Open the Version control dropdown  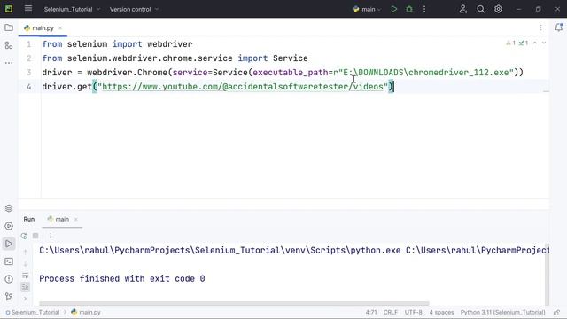click(x=134, y=9)
